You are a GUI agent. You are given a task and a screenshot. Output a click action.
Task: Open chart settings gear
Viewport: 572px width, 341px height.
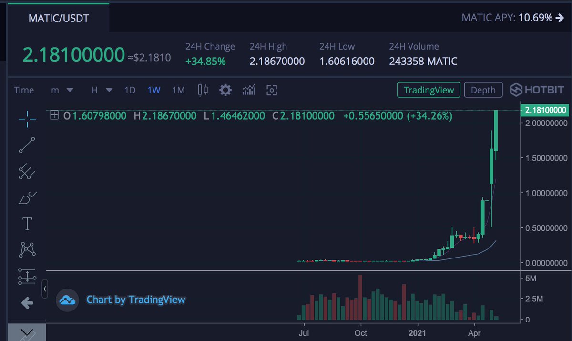point(225,90)
